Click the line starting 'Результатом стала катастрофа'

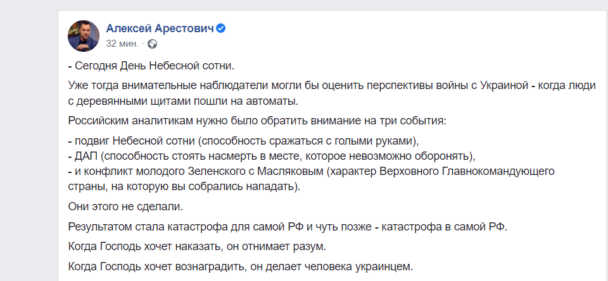tap(288, 227)
